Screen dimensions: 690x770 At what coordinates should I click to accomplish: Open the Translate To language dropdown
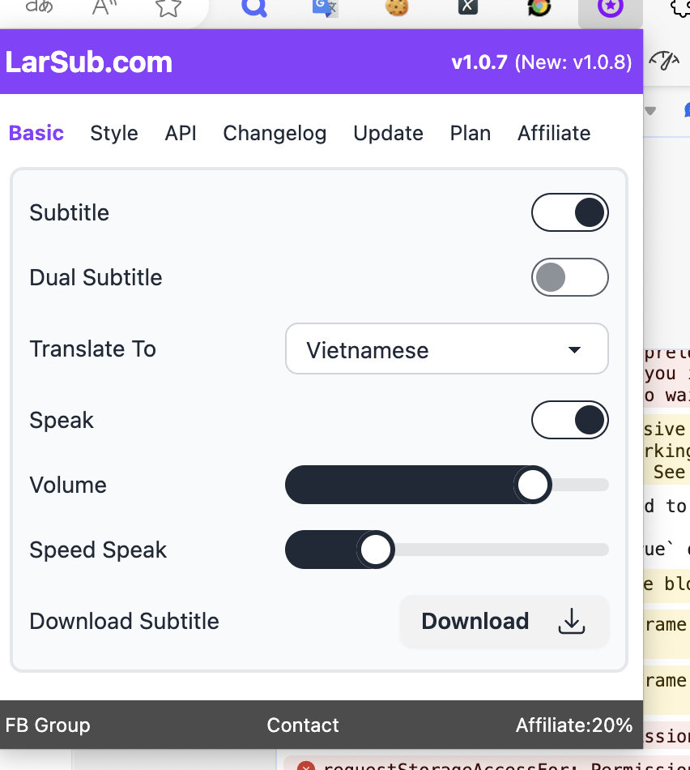coord(446,349)
